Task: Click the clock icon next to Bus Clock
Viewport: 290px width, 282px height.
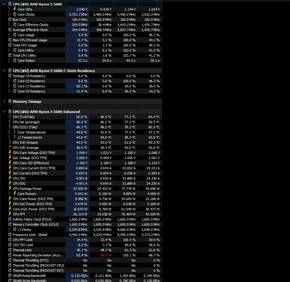Action: click(10, 19)
